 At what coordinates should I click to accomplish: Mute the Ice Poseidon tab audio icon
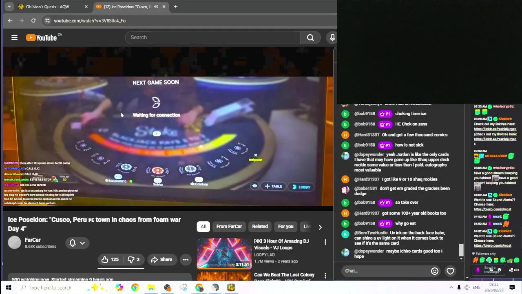click(x=156, y=7)
